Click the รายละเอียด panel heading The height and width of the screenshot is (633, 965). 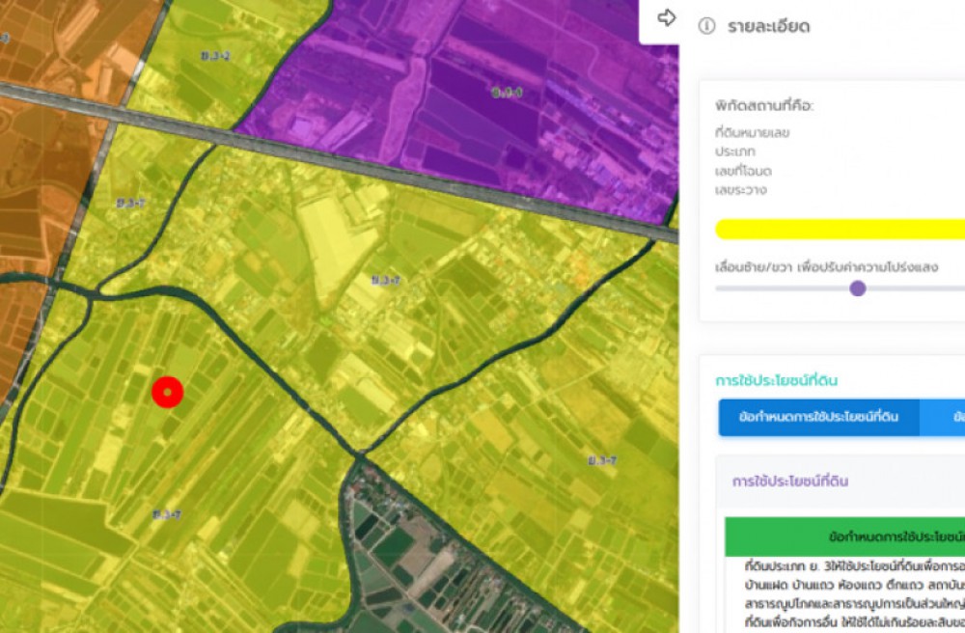click(769, 26)
